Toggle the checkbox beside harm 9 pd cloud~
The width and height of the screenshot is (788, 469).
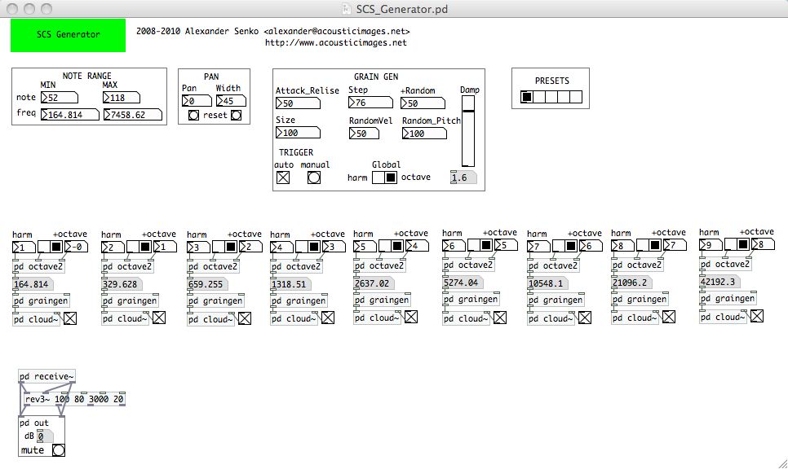click(x=756, y=317)
